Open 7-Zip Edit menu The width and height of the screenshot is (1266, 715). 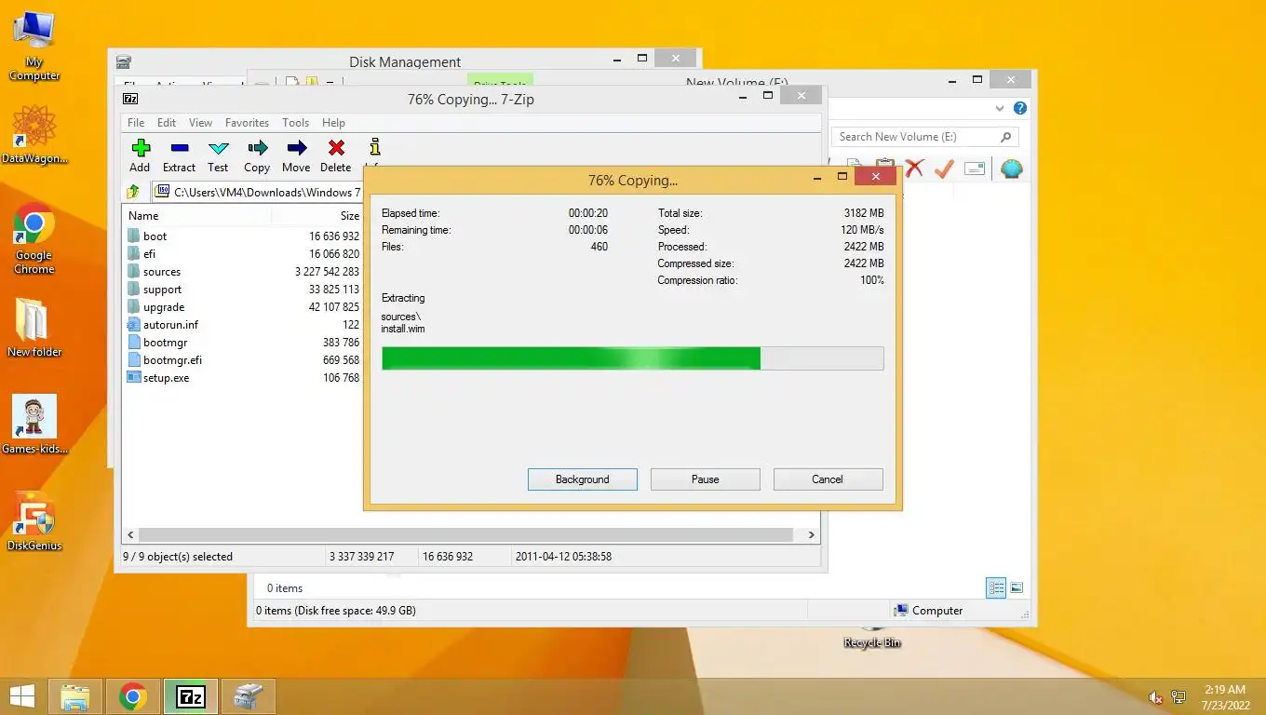[x=167, y=123]
